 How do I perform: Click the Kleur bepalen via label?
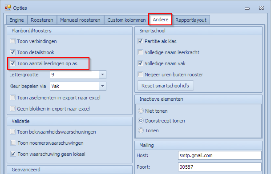coord(28,86)
